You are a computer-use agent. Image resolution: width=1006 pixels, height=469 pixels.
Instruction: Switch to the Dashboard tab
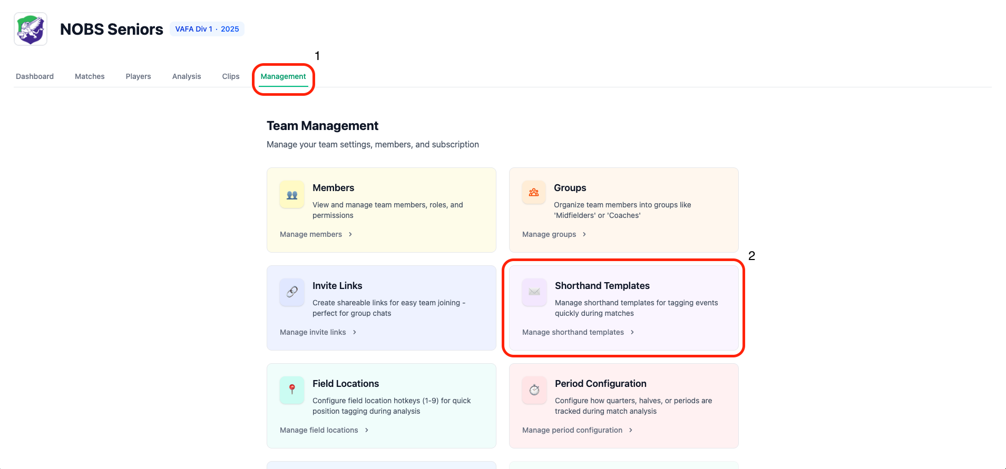coord(35,76)
